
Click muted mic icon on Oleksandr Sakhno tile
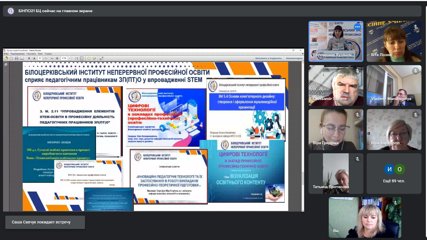(358, 71)
